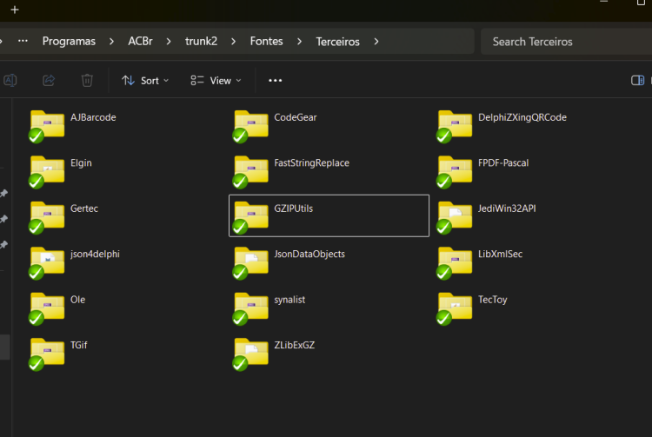The height and width of the screenshot is (437, 652).
Task: Click the Rename toolbar icon
Action: tap(10, 80)
